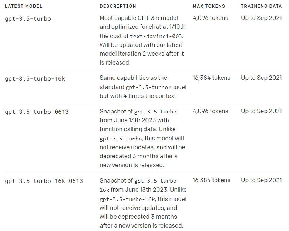The height and width of the screenshot is (231, 289).
Task: Click 16,384 tokens for gpt-3.5-turbo-16k-0613
Action: (212, 180)
